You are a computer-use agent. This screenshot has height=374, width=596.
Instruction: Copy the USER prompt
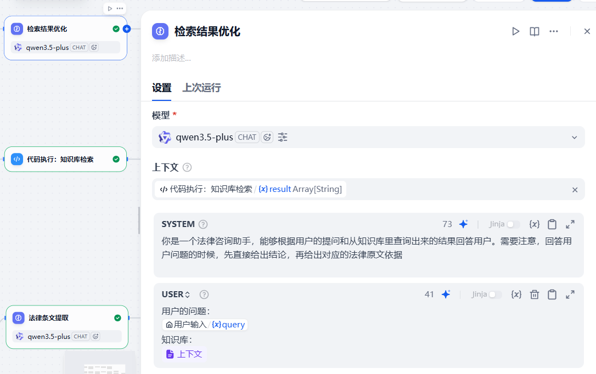pos(552,294)
